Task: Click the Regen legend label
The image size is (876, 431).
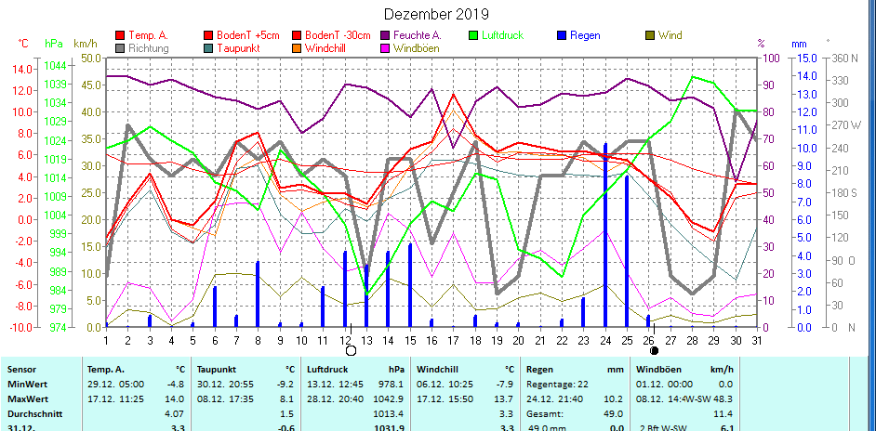Action: coord(585,35)
